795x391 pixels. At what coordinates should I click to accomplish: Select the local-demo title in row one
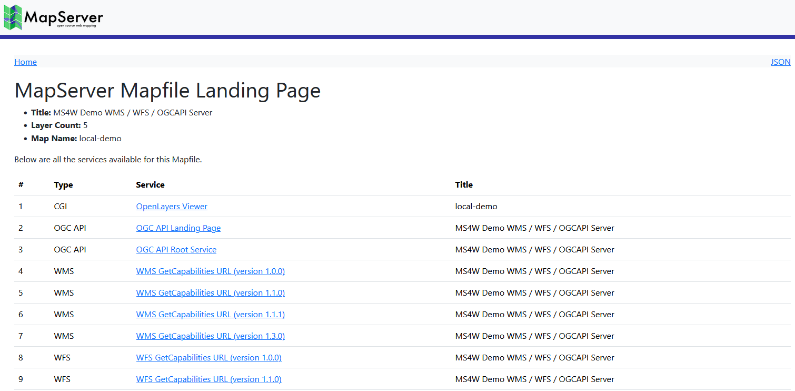[476, 206]
